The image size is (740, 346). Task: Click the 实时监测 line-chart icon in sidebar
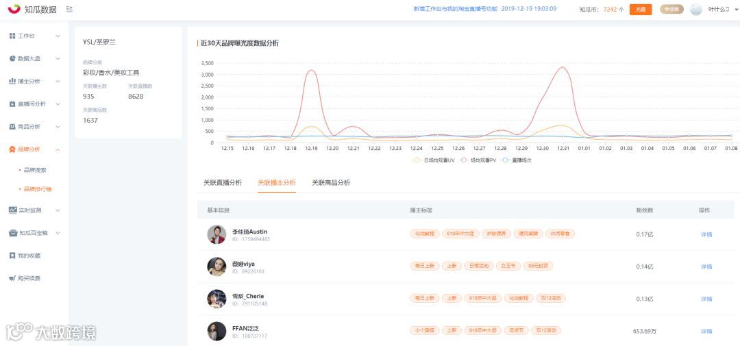pyautogui.click(x=13, y=210)
